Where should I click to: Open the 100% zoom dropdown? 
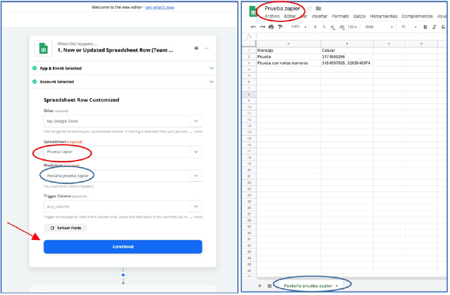click(299, 26)
